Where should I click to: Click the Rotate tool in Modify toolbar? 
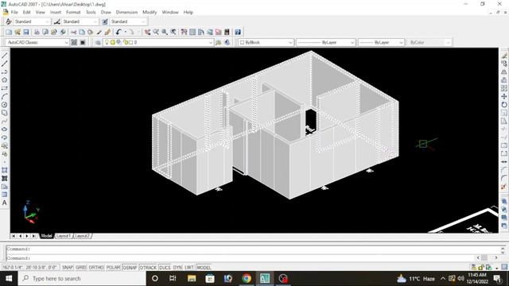pos(503,104)
